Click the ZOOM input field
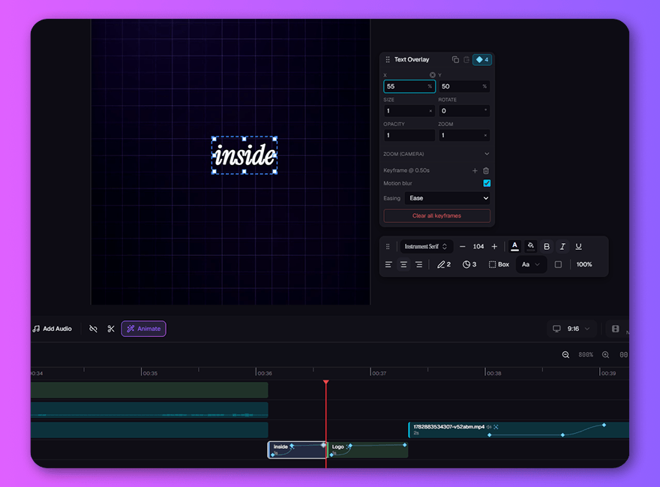The image size is (660, 487). pyautogui.click(x=464, y=135)
